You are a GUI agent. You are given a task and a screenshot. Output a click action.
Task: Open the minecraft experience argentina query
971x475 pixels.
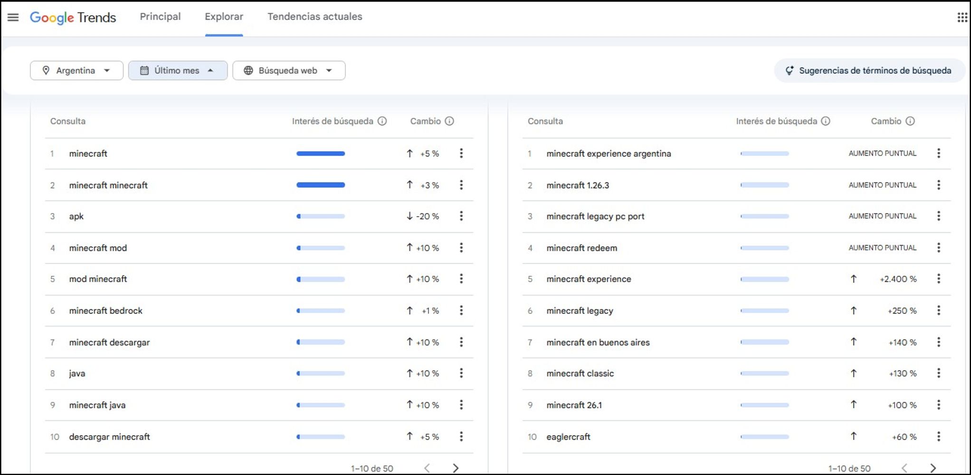[609, 153]
